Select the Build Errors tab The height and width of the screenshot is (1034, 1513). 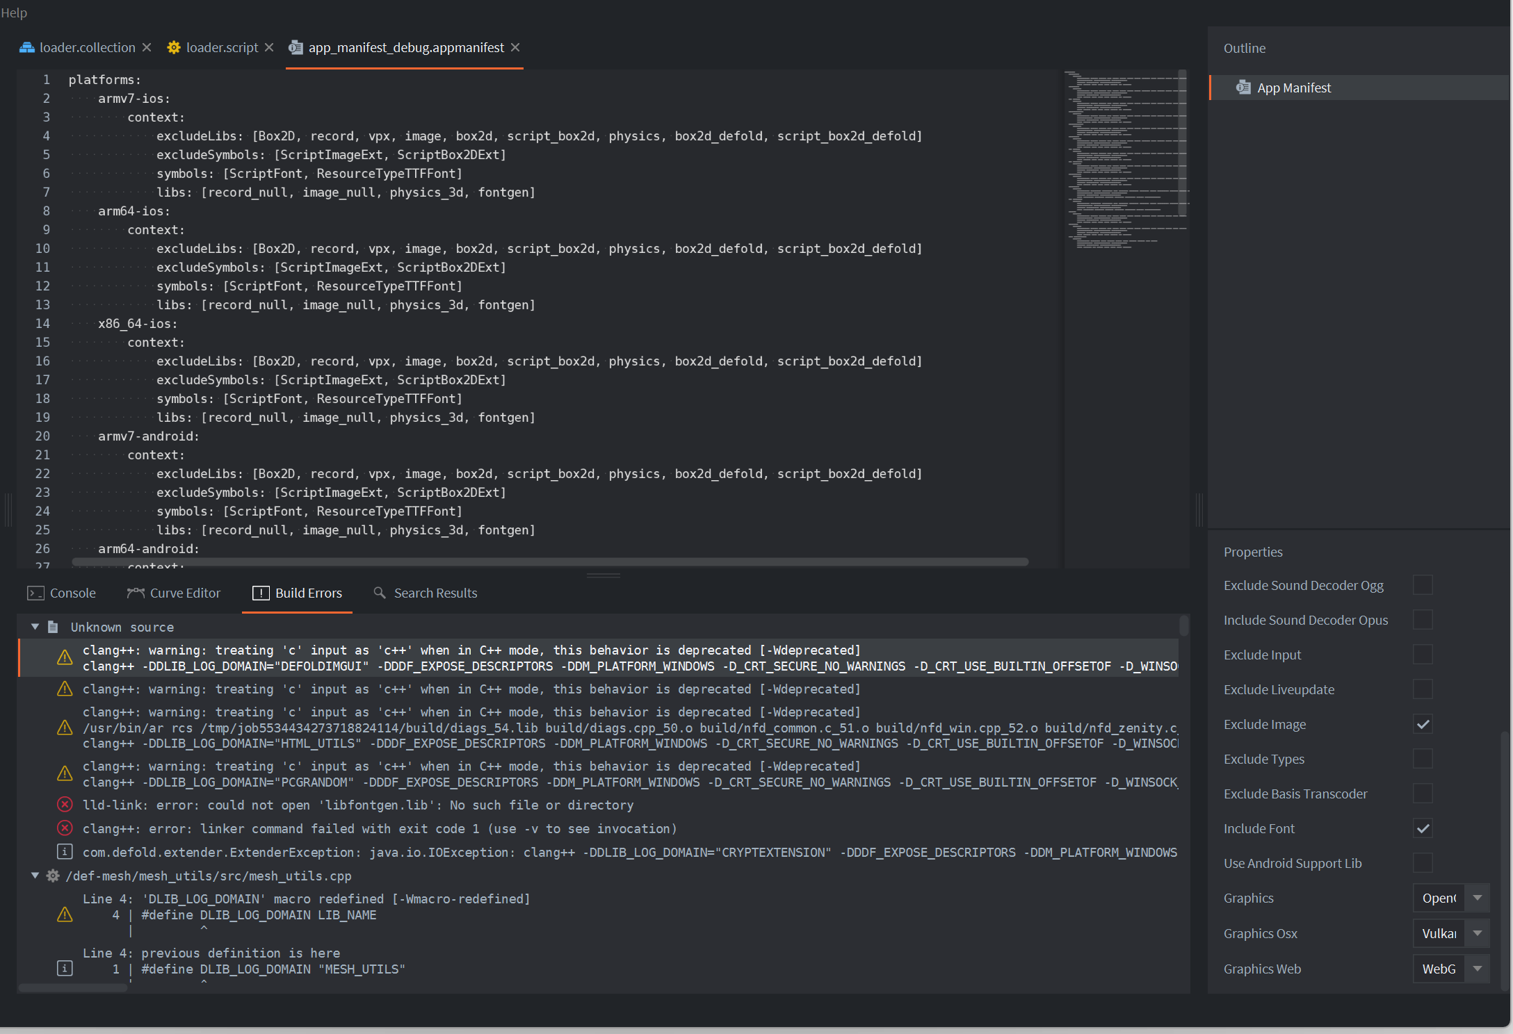click(x=297, y=593)
